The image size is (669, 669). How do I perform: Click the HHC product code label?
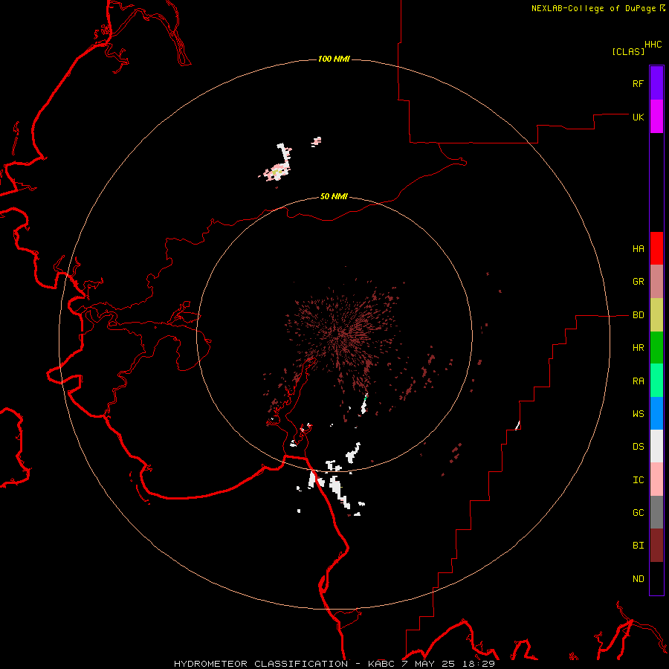tap(653, 45)
